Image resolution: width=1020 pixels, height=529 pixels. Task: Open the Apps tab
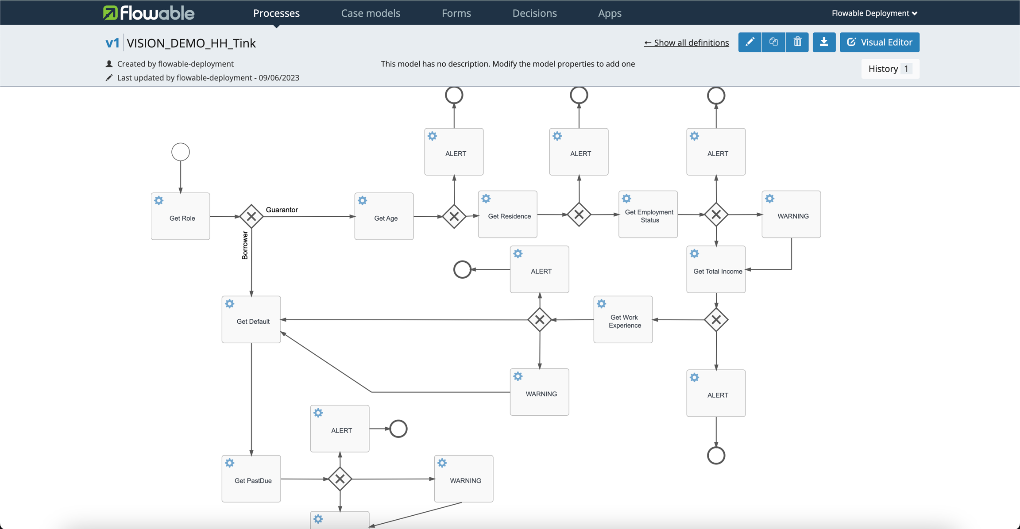pos(610,13)
